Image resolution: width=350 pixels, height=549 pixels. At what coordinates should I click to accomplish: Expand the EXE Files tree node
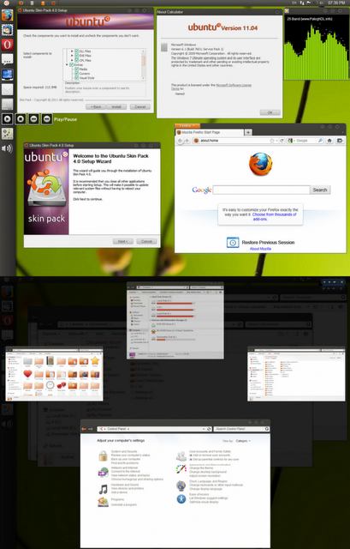click(x=72, y=56)
